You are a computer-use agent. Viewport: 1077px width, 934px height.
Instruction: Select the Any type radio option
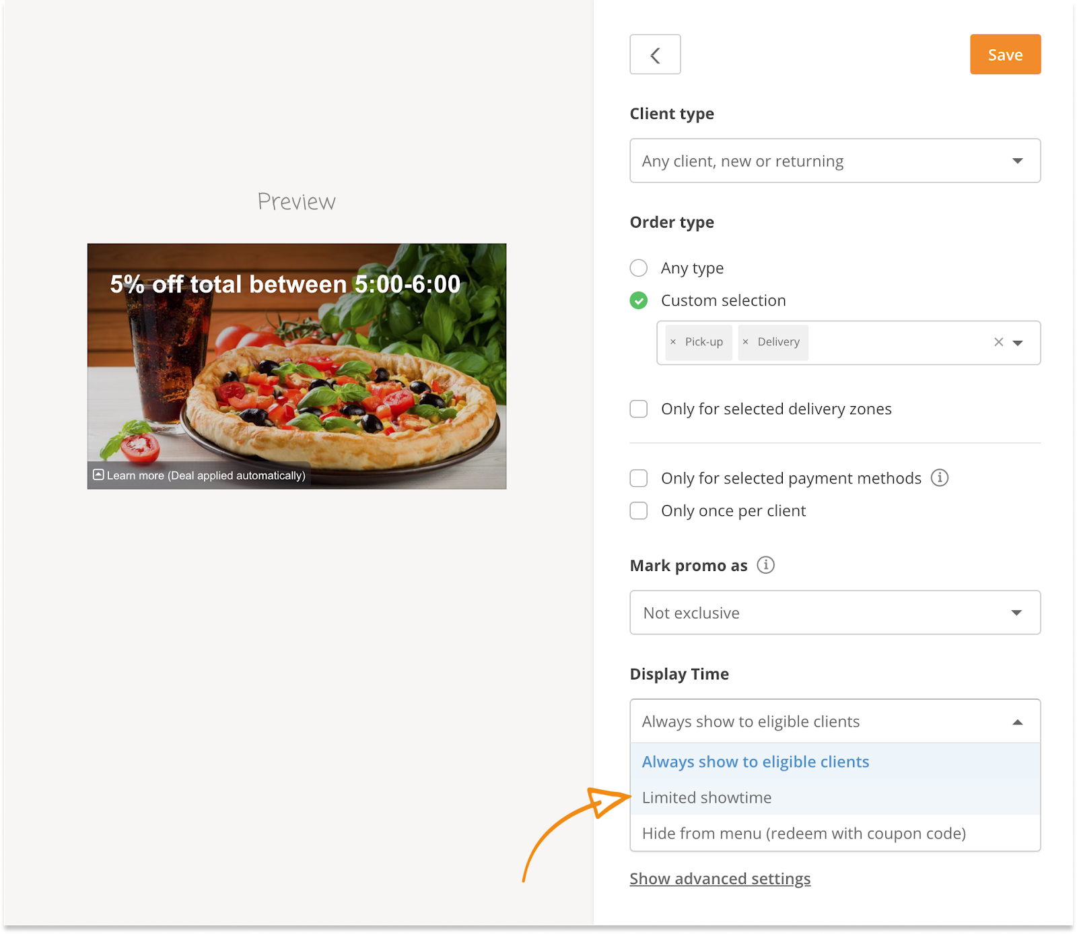pos(639,268)
